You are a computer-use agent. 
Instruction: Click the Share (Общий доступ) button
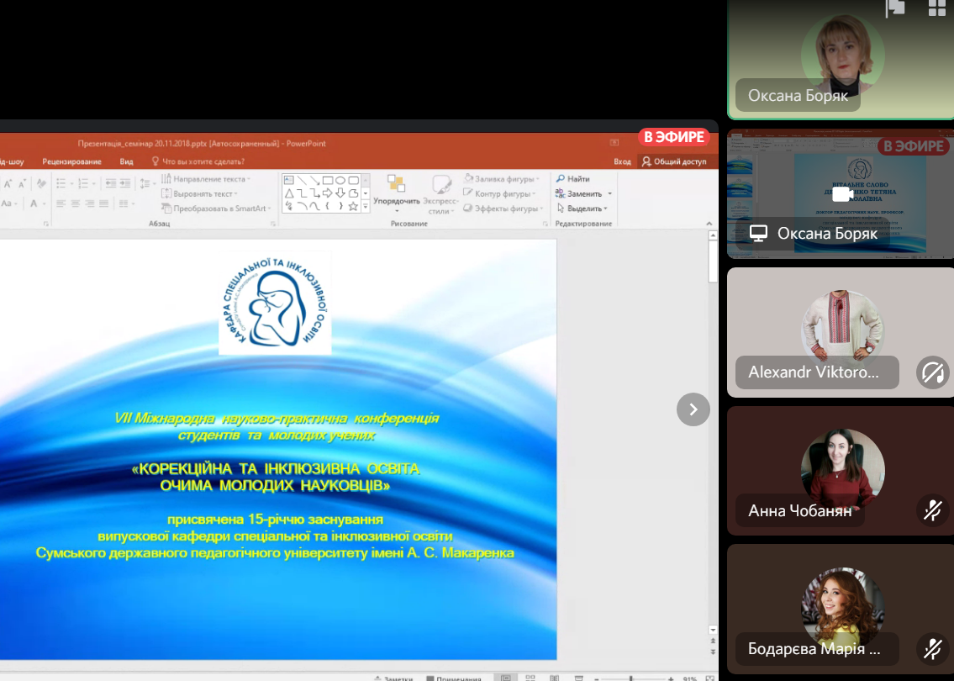tap(674, 161)
